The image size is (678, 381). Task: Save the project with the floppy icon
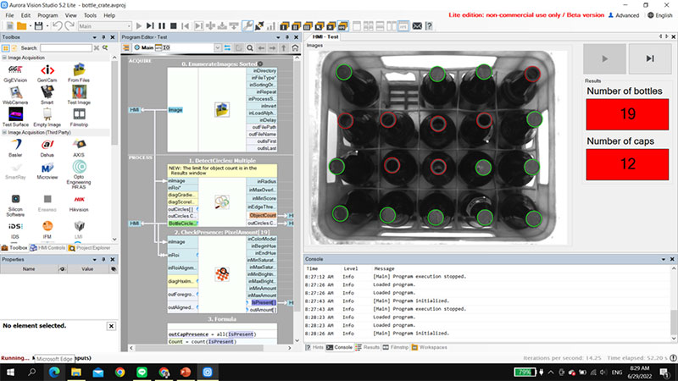click(x=38, y=26)
